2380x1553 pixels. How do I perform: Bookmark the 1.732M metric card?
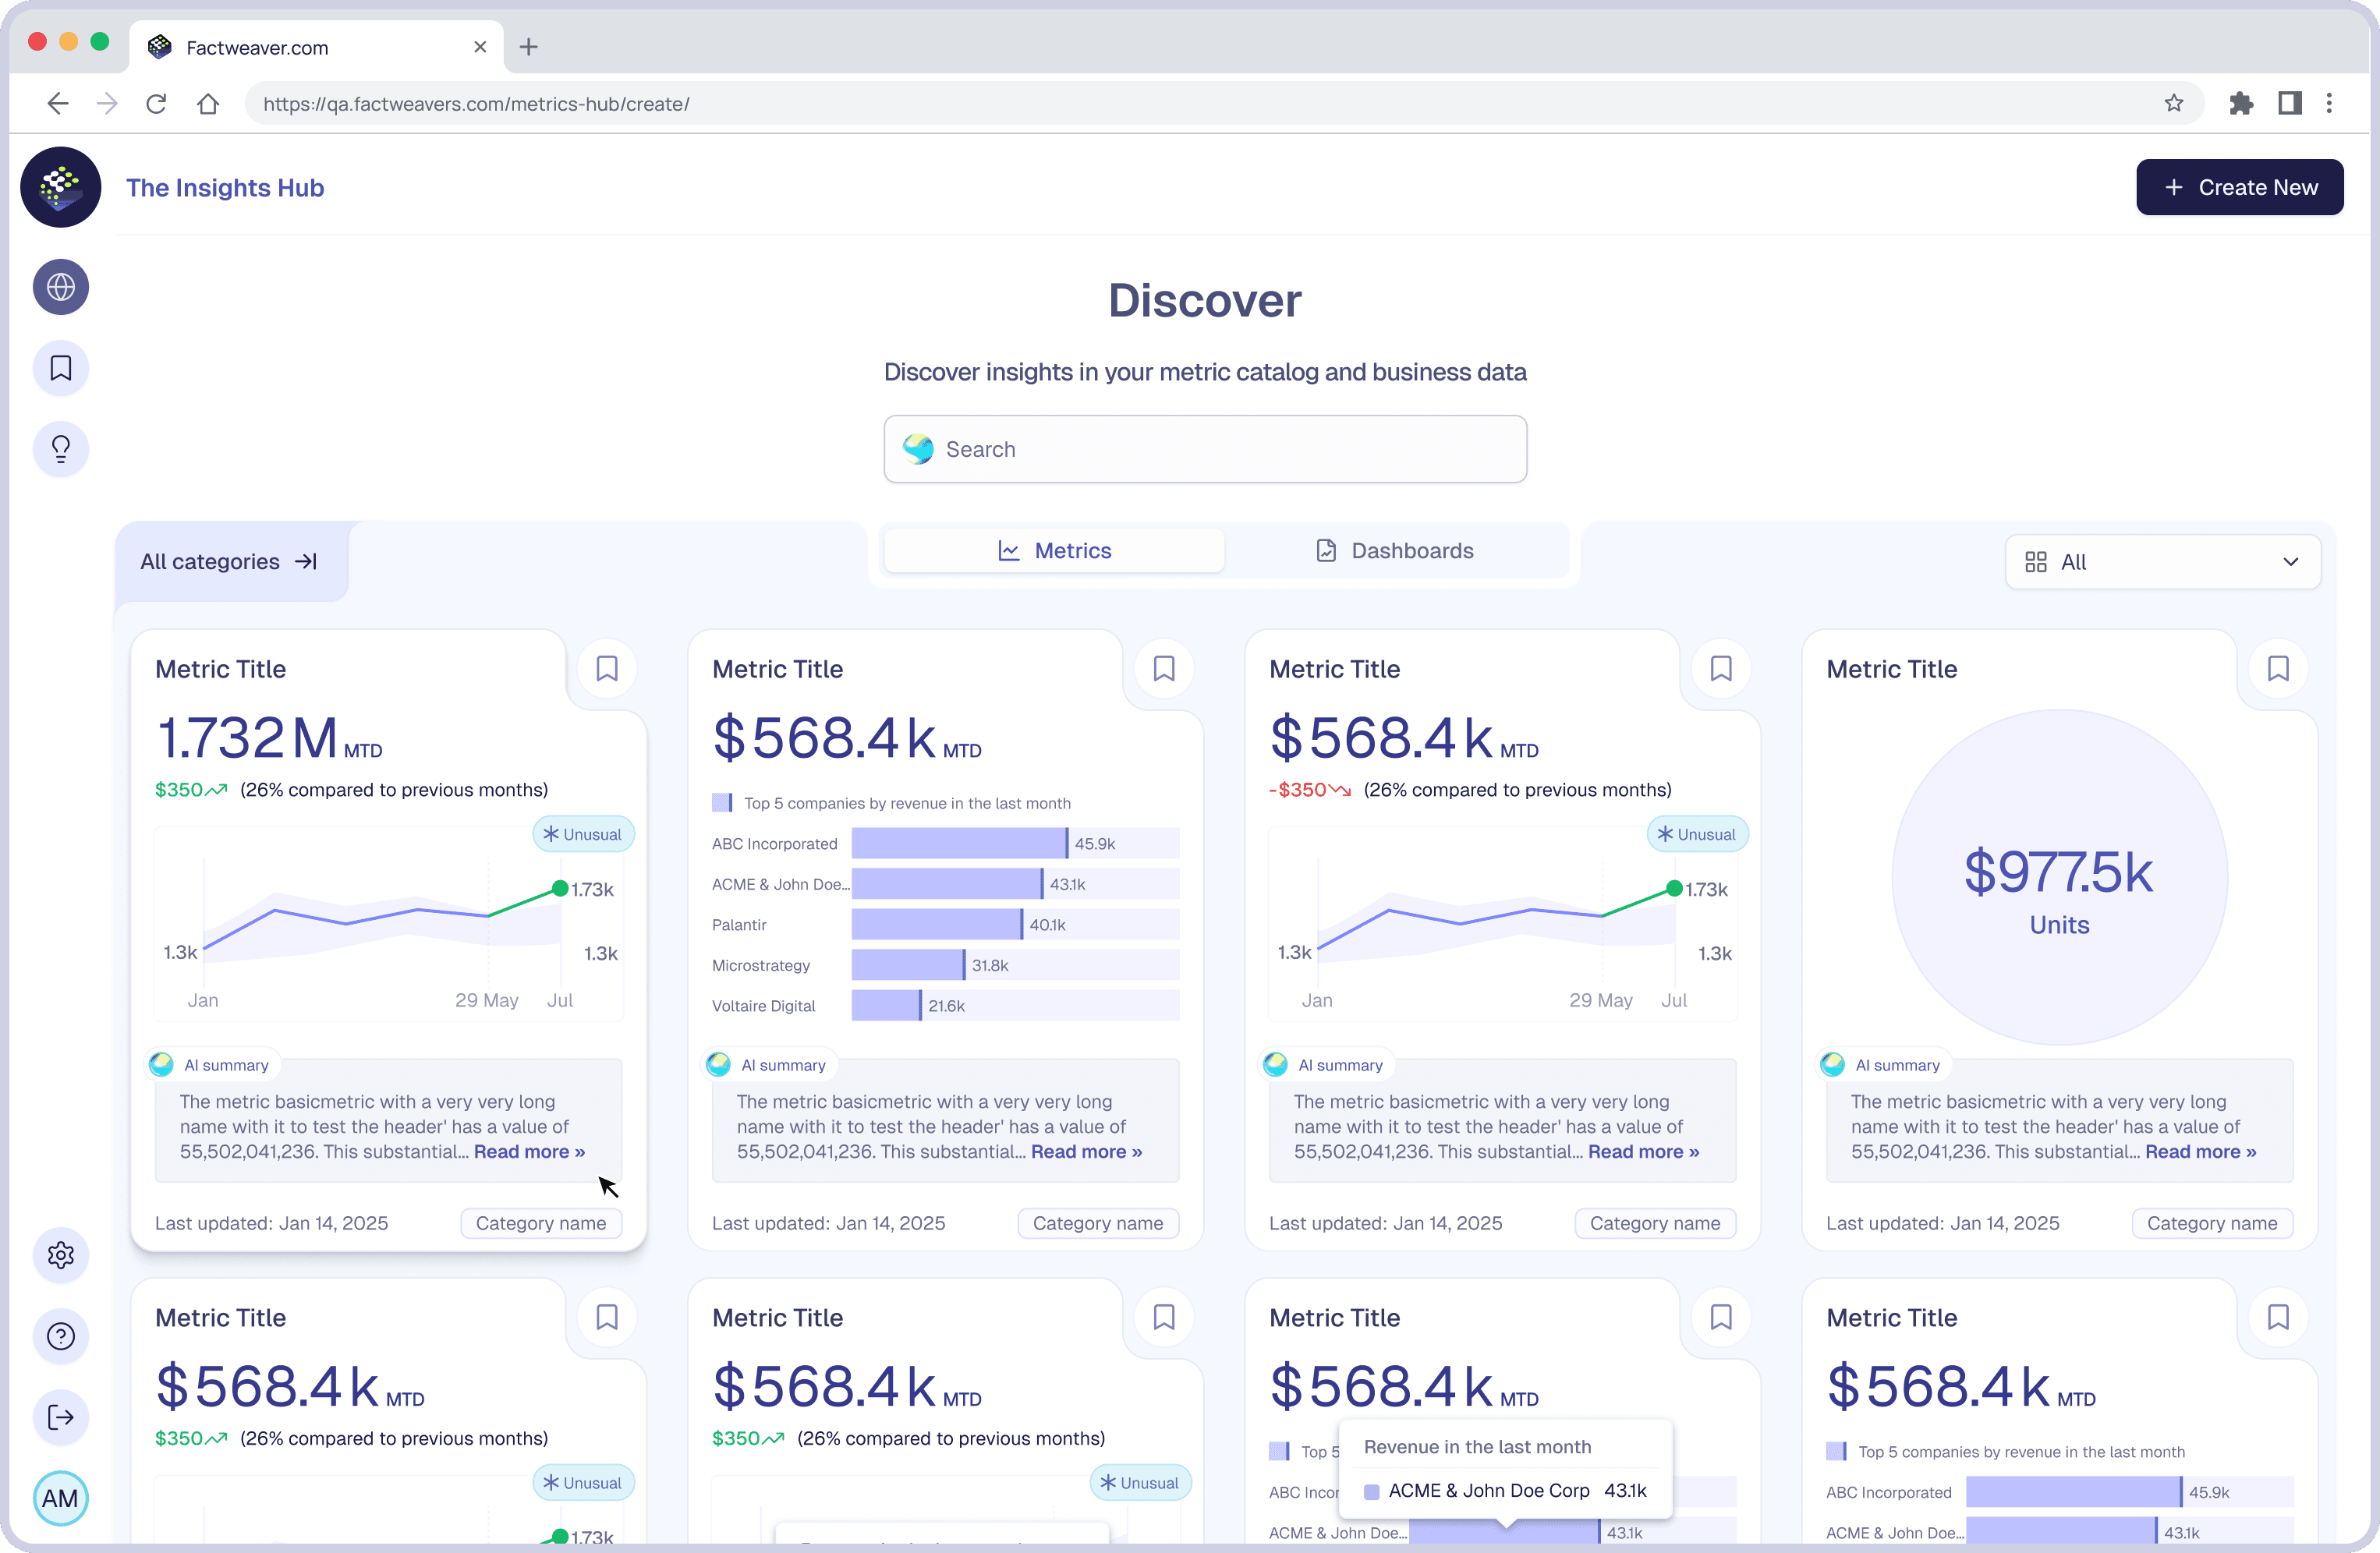[607, 668]
